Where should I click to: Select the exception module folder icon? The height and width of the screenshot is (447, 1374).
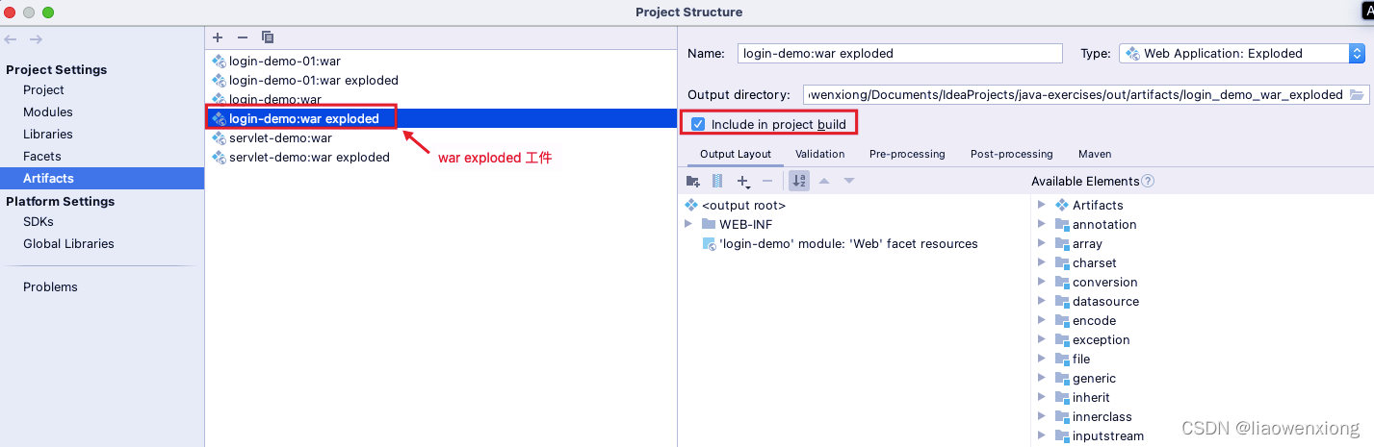pyautogui.click(x=1062, y=340)
